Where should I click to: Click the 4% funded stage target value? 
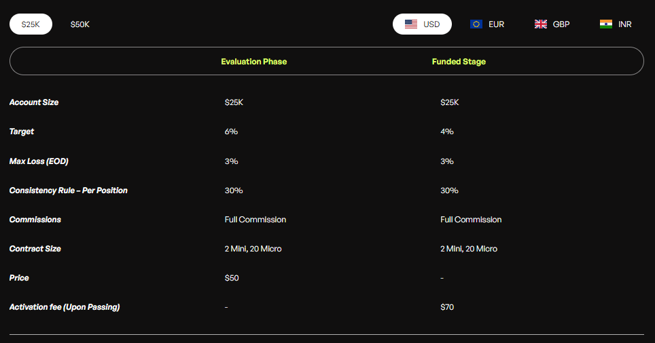coord(447,132)
